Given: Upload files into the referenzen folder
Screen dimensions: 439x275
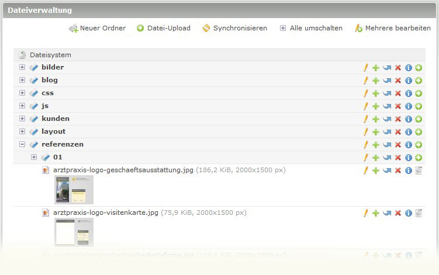Looking at the screenshot, I should click(419, 145).
